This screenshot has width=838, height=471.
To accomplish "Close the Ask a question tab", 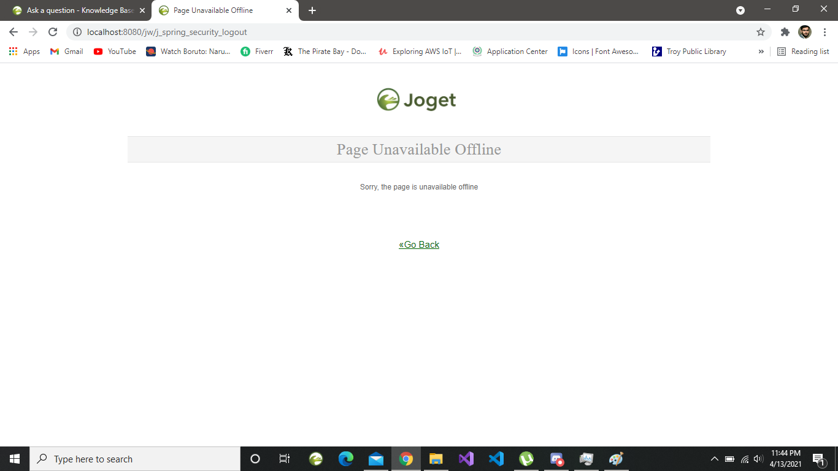I will pos(142,10).
